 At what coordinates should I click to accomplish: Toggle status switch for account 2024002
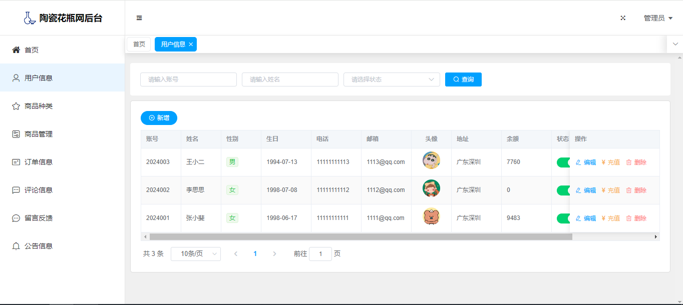coord(563,190)
